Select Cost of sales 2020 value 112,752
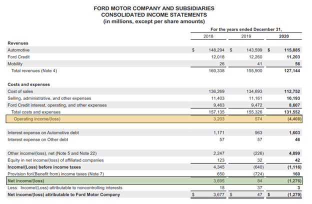312x204 pixels. [x=292, y=91]
